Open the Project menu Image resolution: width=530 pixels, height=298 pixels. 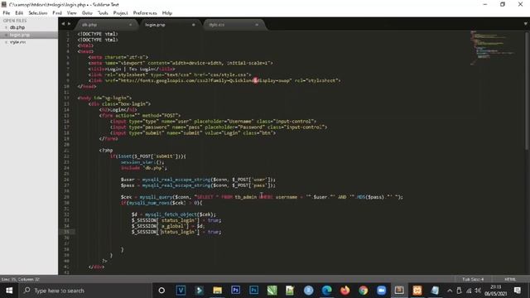[120, 13]
